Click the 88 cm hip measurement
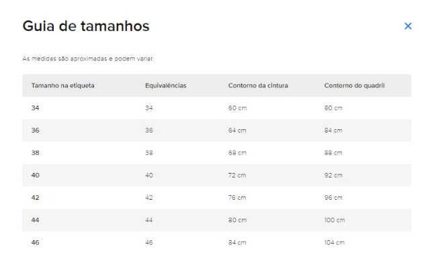434x259 pixels. point(333,153)
